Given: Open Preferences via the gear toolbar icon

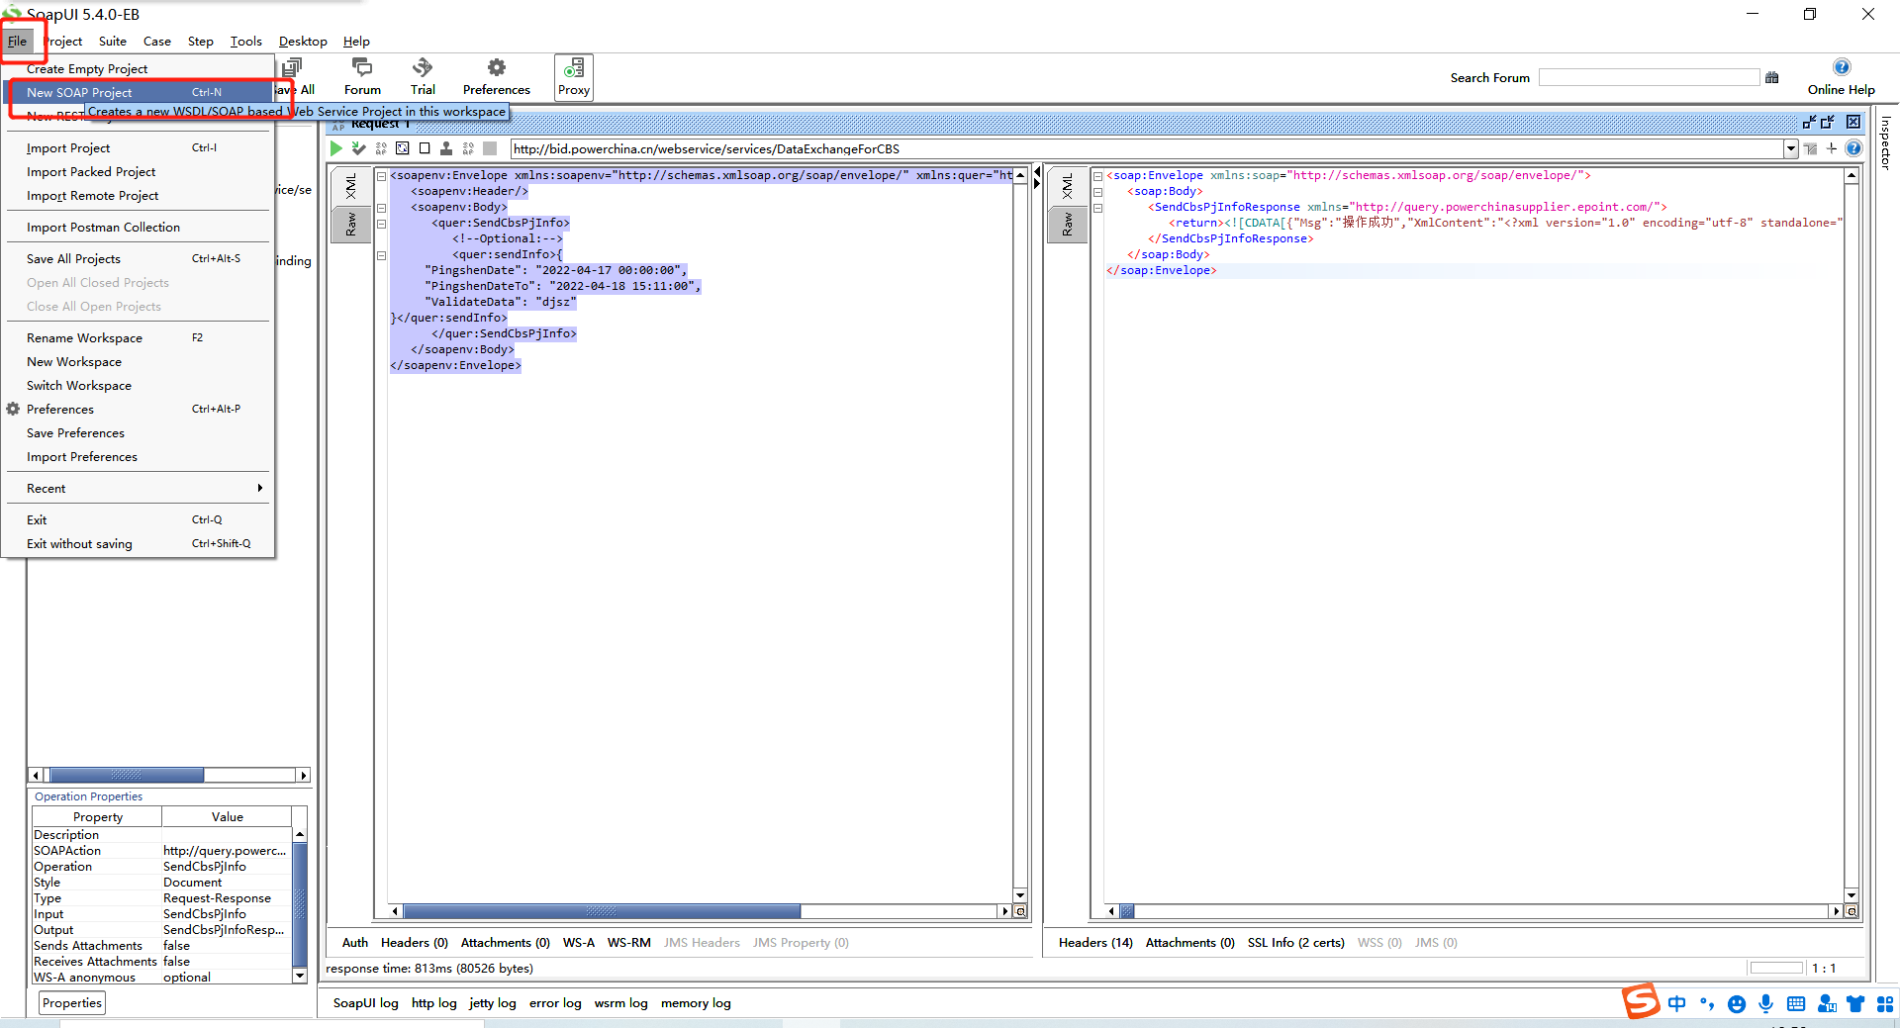Looking at the screenshot, I should click(x=495, y=76).
